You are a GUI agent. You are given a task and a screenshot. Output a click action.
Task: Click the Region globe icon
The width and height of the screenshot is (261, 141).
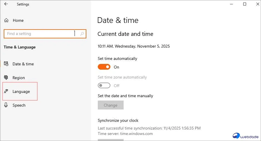6,78
